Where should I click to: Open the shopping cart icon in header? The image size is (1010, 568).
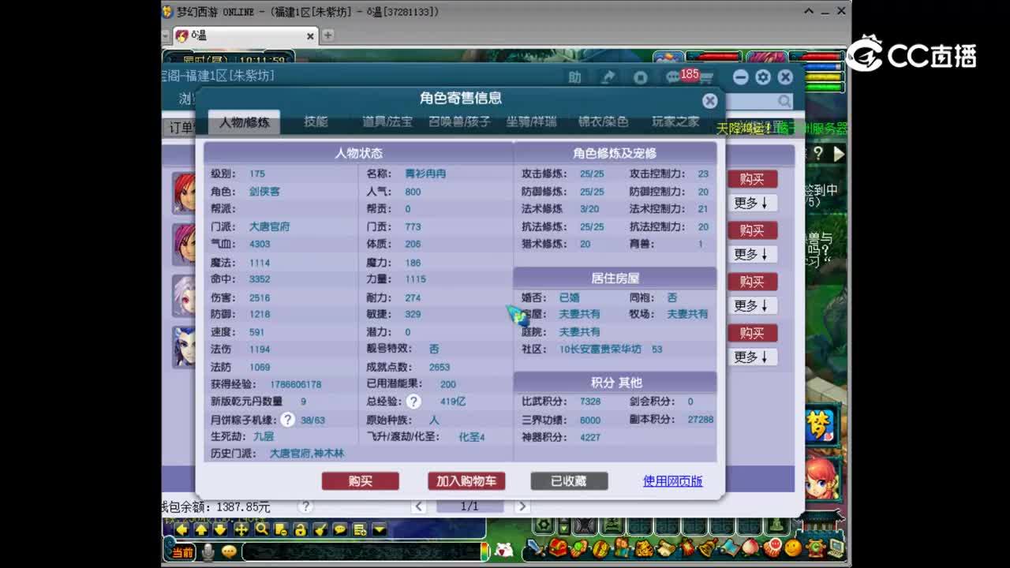click(x=705, y=77)
